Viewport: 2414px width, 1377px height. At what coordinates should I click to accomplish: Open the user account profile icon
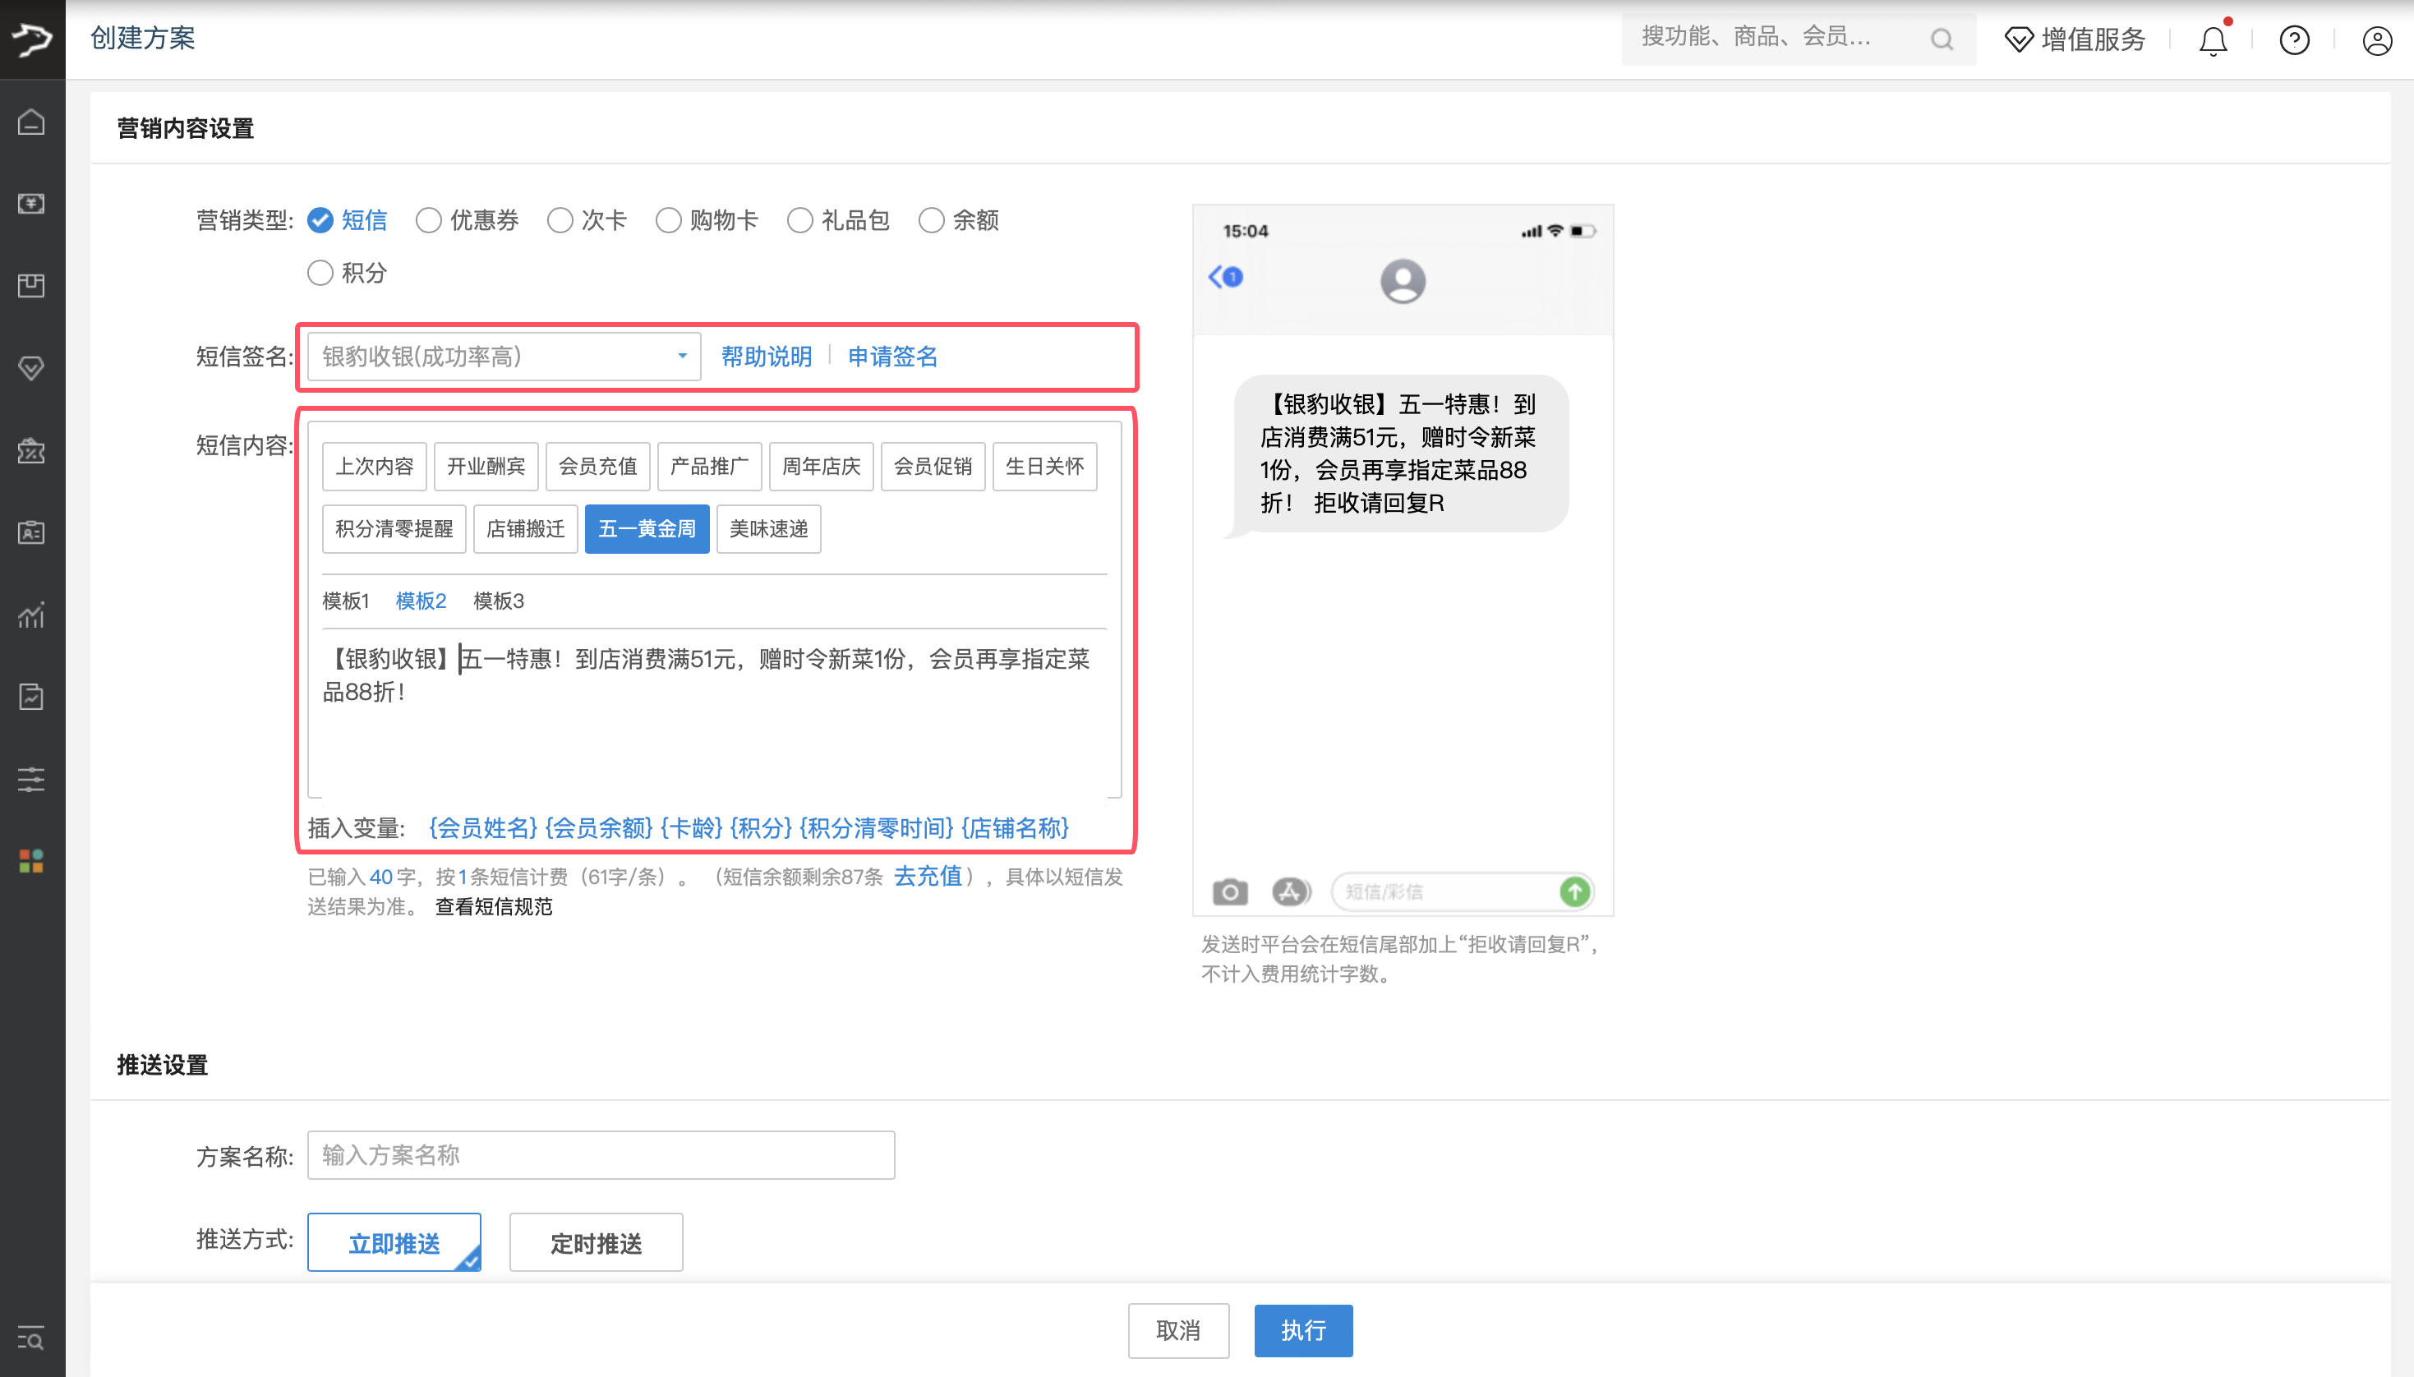coord(2376,40)
